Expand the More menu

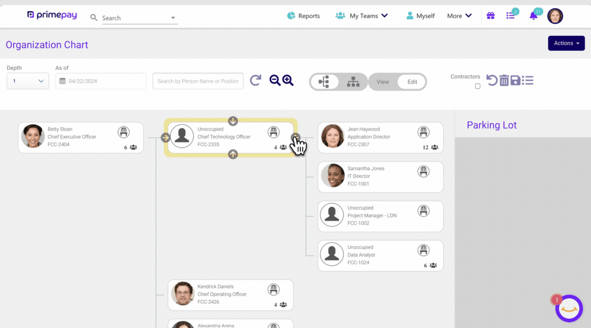click(459, 16)
